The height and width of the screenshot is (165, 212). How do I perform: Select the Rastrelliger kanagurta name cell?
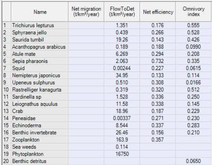click(40, 90)
